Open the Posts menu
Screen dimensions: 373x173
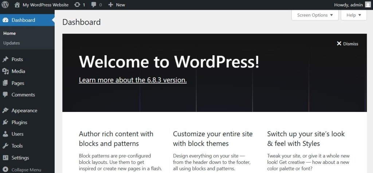[x=17, y=59]
